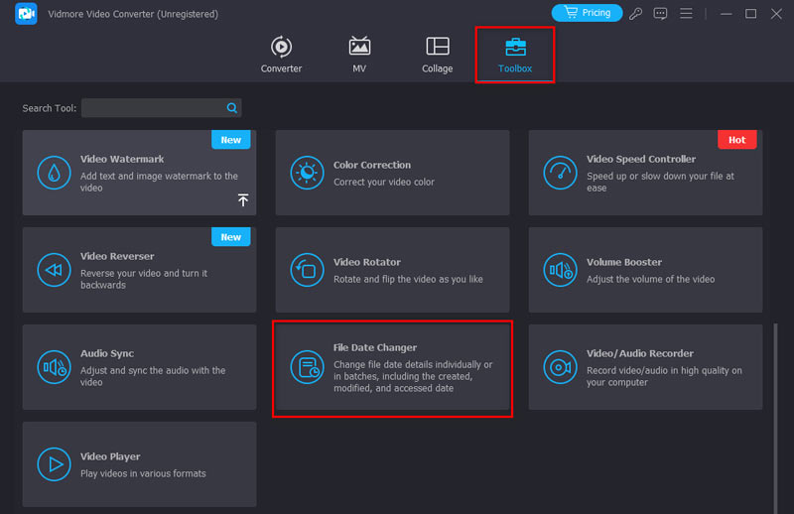This screenshot has height=514, width=794.
Task: Open the Audio Sync tool
Action: [x=139, y=367]
